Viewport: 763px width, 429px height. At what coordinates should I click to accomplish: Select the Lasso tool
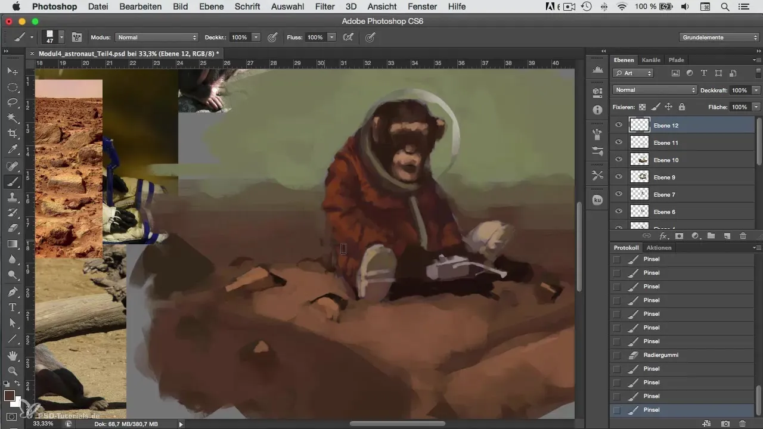point(13,102)
